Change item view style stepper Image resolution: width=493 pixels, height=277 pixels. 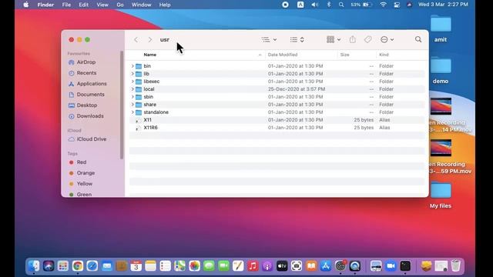[297, 39]
